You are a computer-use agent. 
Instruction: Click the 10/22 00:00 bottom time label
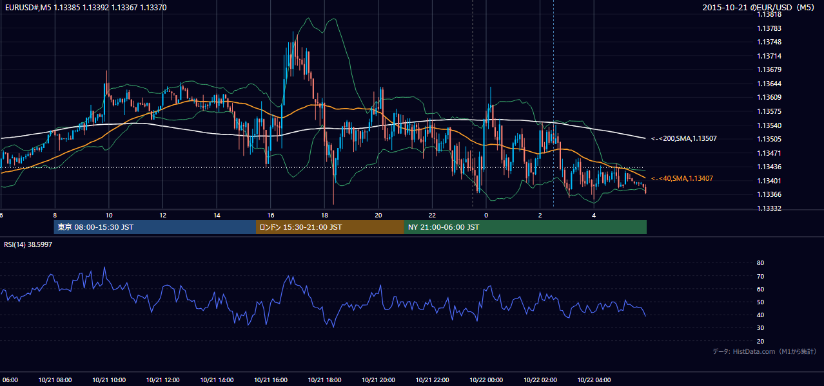486,380
